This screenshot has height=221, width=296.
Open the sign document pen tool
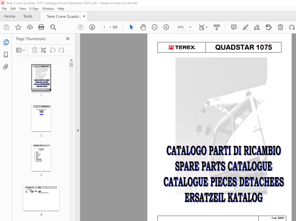[x=257, y=27]
